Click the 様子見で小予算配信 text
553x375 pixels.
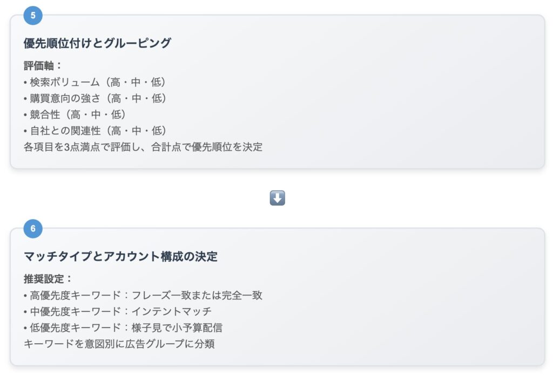tap(177, 328)
